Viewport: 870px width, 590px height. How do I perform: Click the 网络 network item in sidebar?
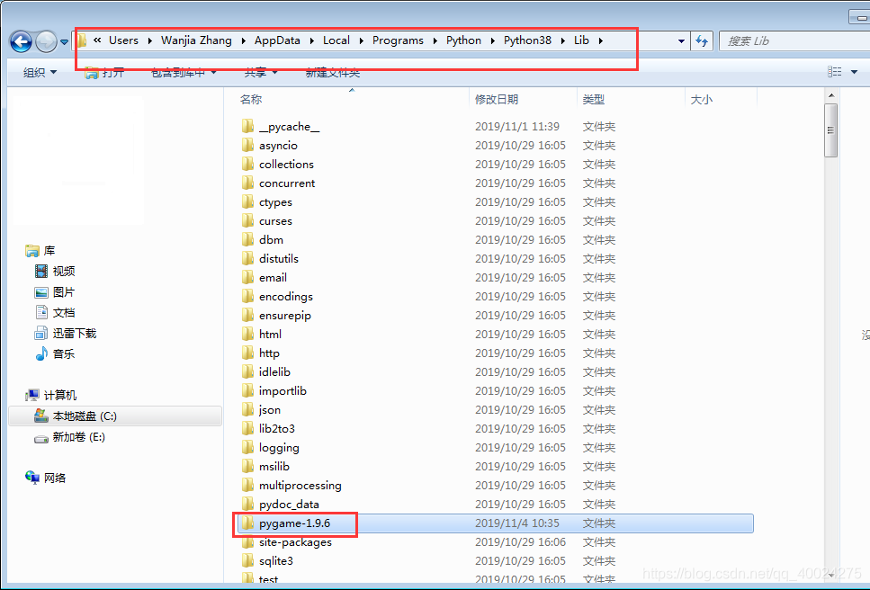(53, 478)
